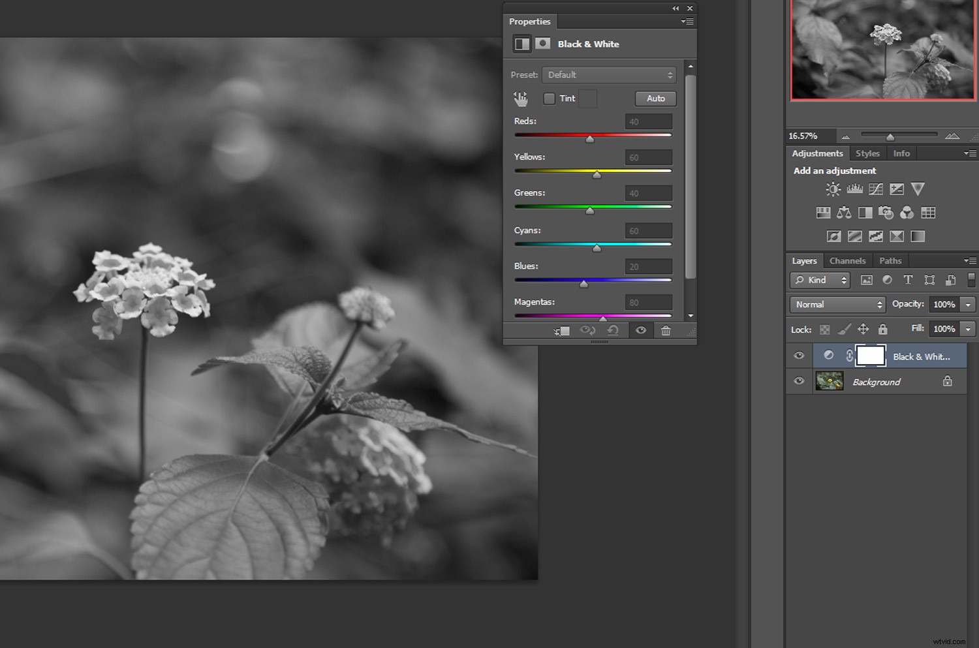Open the Add layer mask icon
Screen dimensions: 979x648
[543, 43]
